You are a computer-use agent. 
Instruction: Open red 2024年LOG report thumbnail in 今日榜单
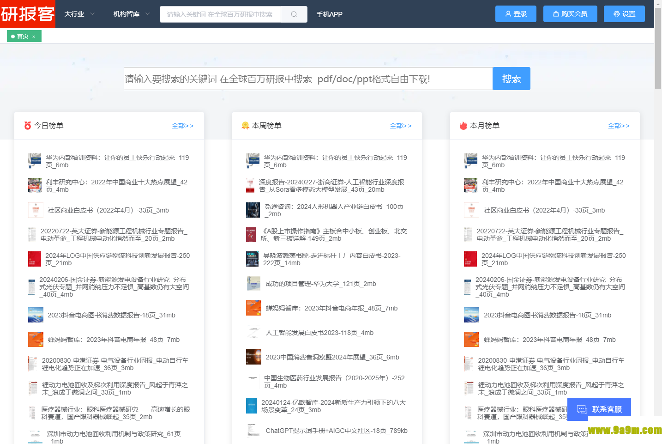click(x=35, y=259)
